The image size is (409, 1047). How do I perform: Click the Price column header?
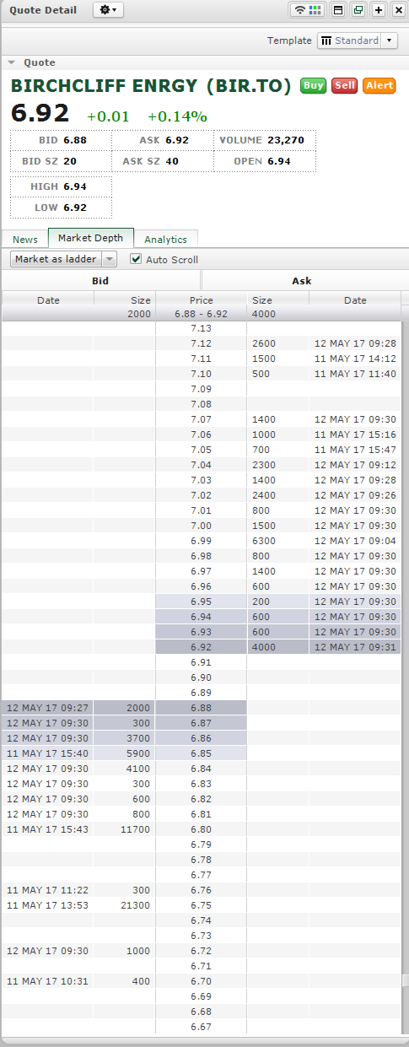pos(202,300)
